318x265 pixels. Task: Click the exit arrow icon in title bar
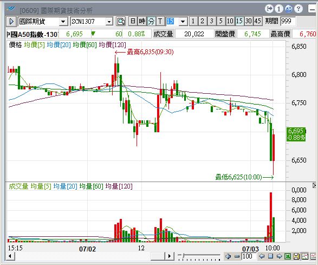pyautogui.click(x=269, y=9)
